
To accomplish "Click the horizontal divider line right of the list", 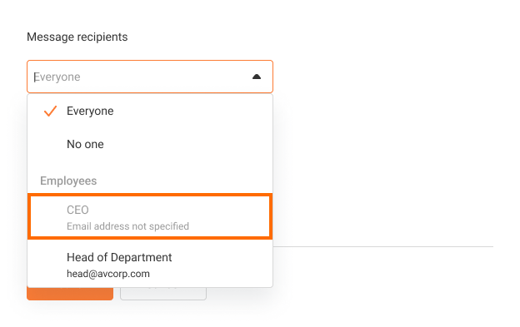I will click(x=383, y=246).
